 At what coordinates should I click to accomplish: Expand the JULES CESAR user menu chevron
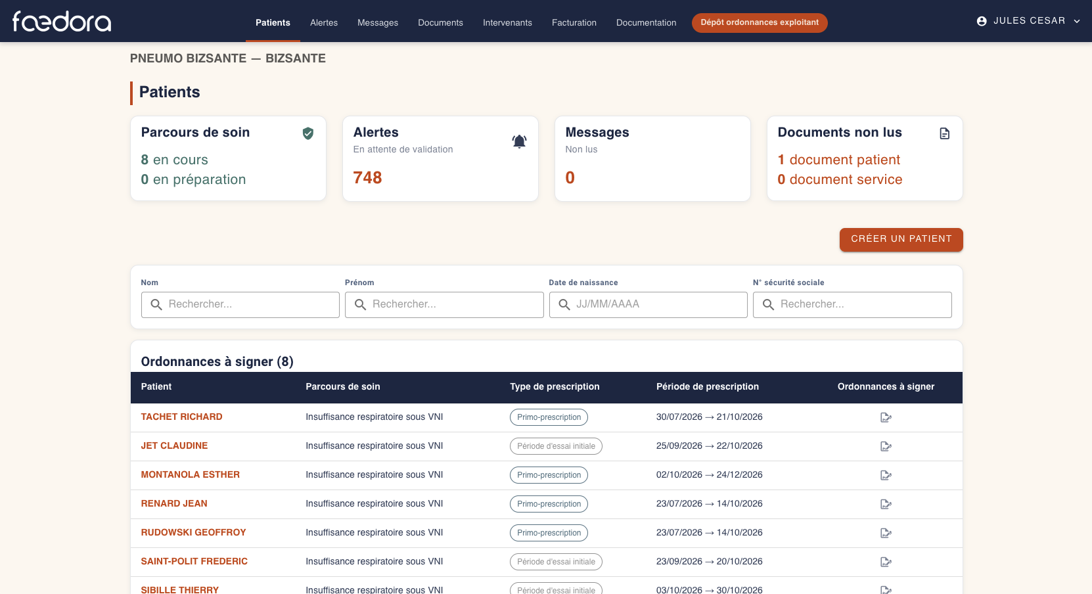(x=1077, y=21)
